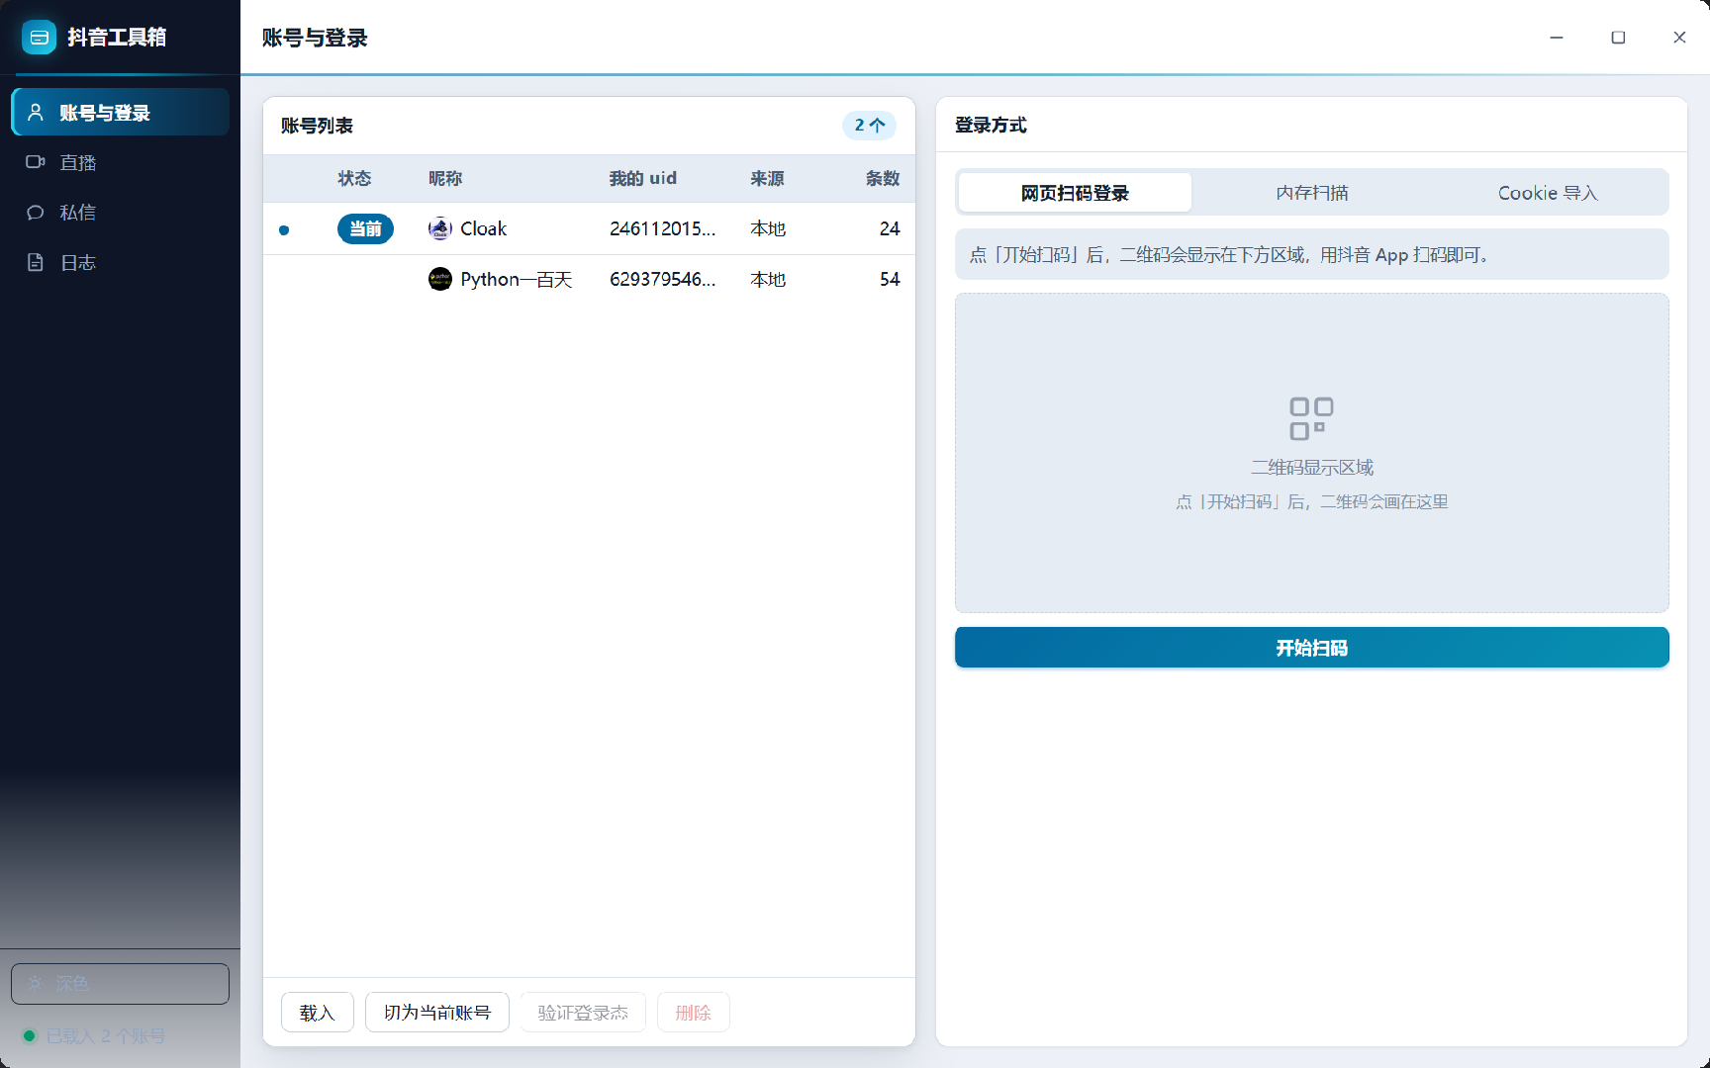Viewport: 1710px width, 1068px height.
Task: Open the 私信 sidebar section
Action: pyautogui.click(x=121, y=212)
